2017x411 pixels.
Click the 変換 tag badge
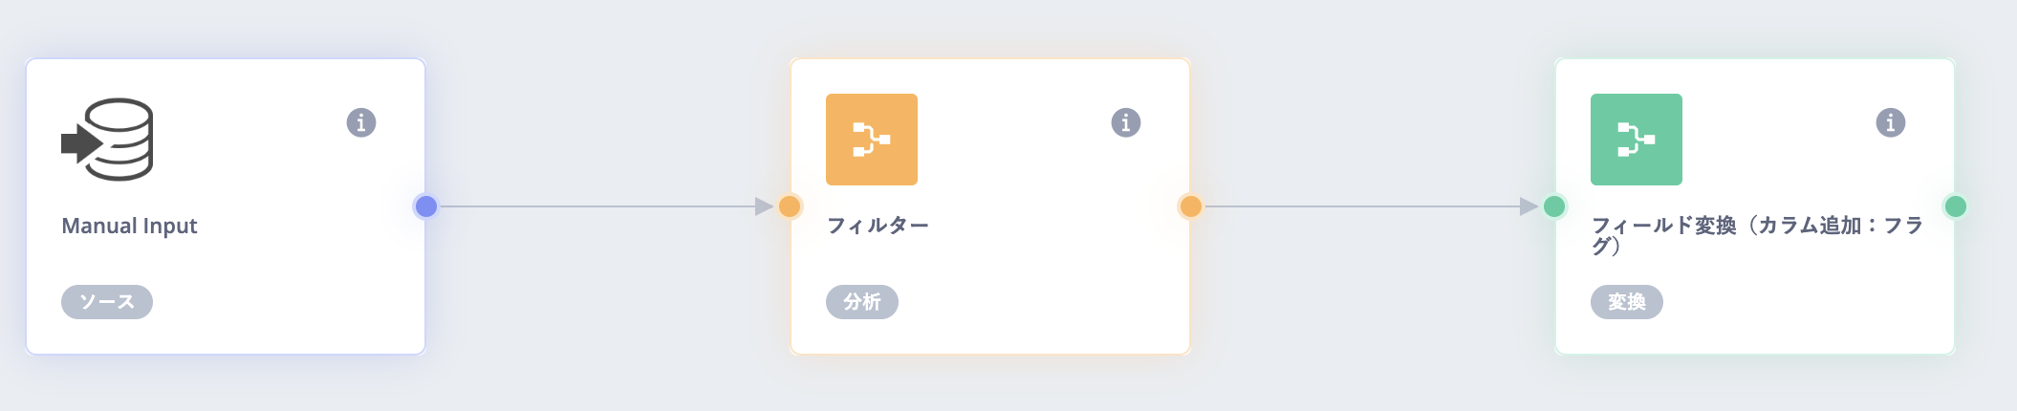(x=1626, y=302)
